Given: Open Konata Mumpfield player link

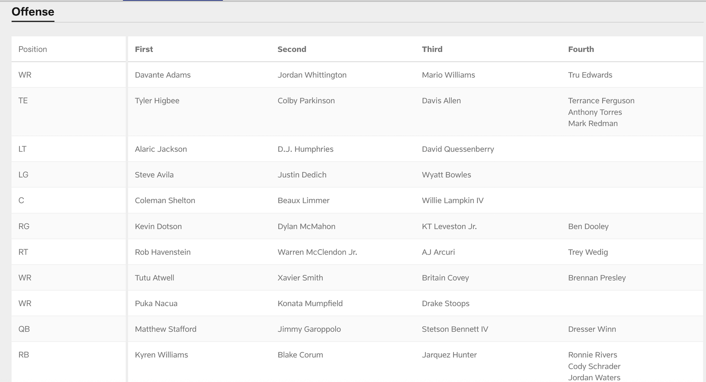Looking at the screenshot, I should (310, 303).
